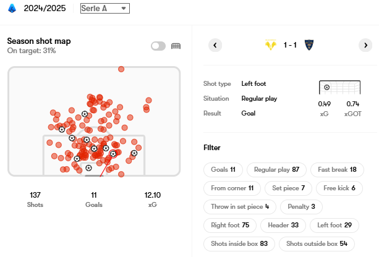The image size is (379, 257).
Task: Click the goal net icon beside the toggle
Action: pyautogui.click(x=176, y=46)
